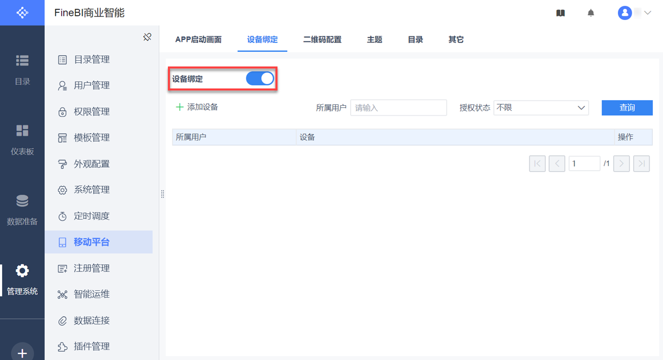The image size is (663, 360).
Task: Turn off the 设备绑定 switch
Action: click(260, 78)
